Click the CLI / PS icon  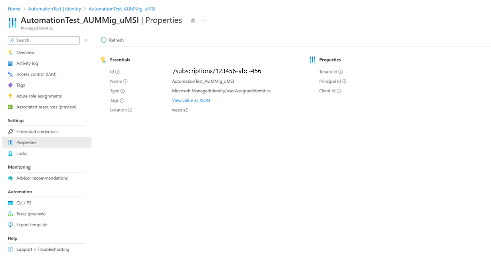(10, 203)
